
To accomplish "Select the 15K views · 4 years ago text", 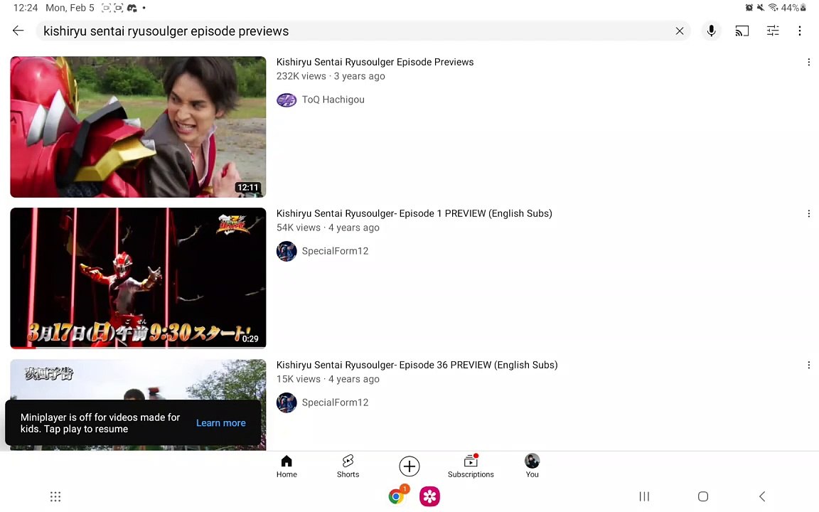I will click(x=328, y=379).
